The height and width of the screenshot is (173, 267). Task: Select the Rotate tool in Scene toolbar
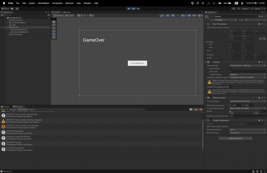point(54,28)
